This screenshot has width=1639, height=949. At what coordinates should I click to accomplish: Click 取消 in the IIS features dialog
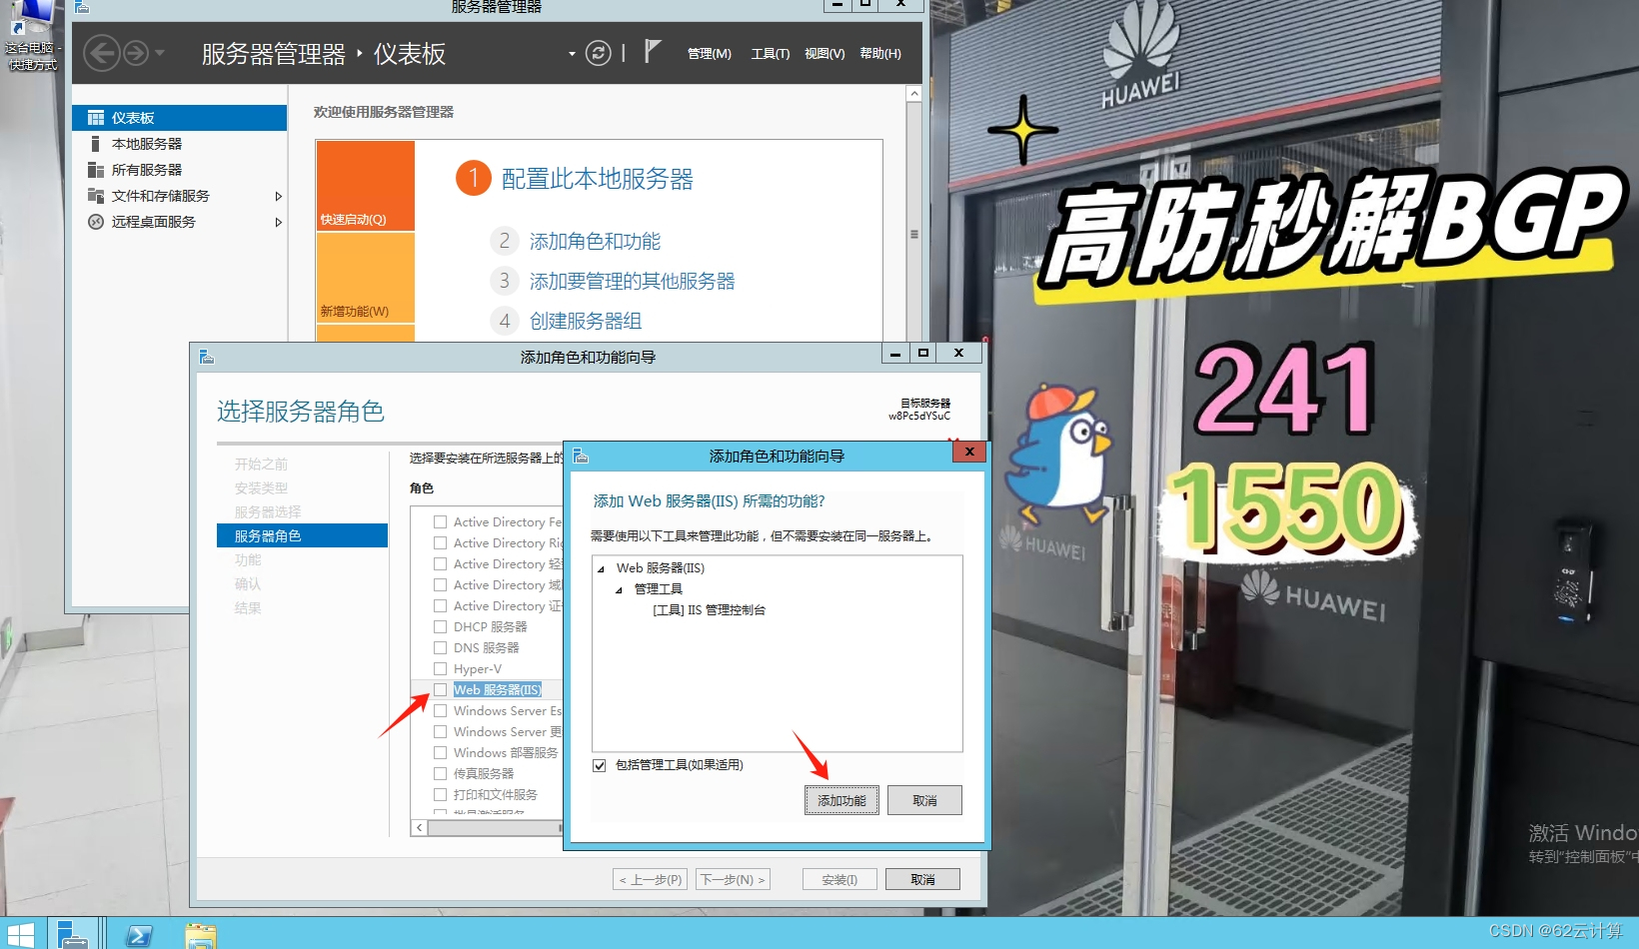924,800
